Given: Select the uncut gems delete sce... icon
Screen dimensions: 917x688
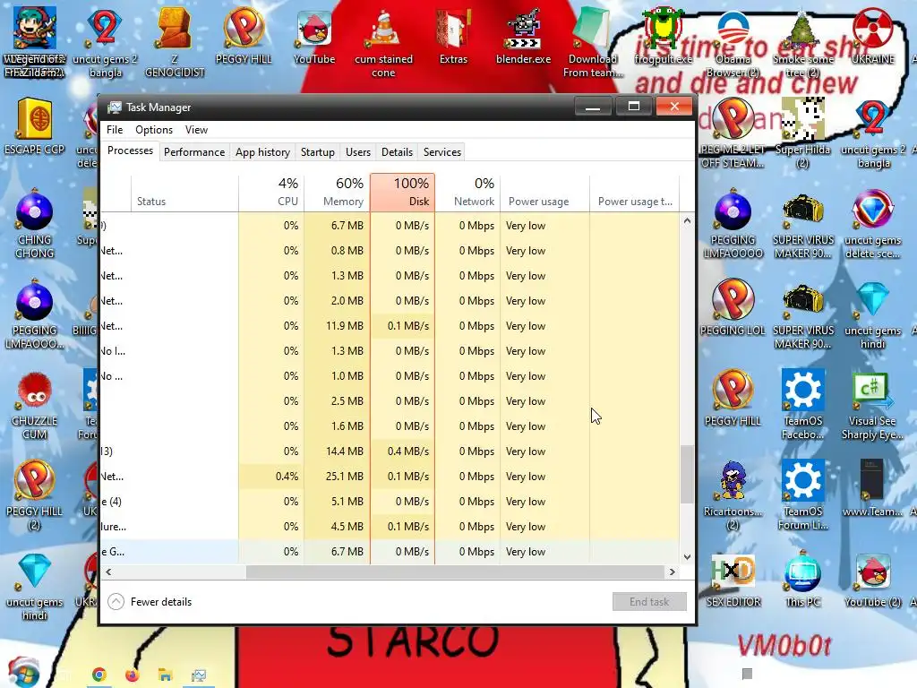Looking at the screenshot, I should (872, 224).
